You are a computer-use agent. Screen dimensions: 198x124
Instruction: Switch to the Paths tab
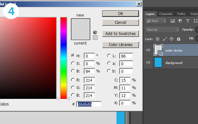[x=181, y=14]
